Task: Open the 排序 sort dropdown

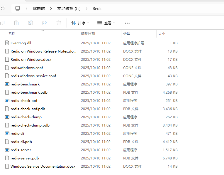Action: click(80, 23)
